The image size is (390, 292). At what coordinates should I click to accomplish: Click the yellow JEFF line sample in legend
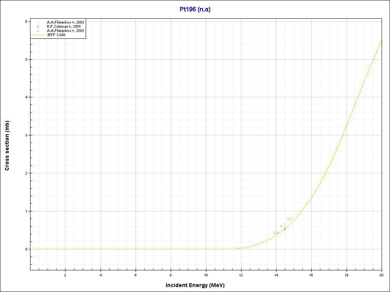[38, 35]
